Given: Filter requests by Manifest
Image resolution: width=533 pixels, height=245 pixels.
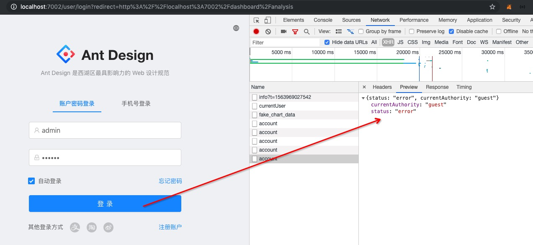Looking at the screenshot, I should click(x=502, y=42).
